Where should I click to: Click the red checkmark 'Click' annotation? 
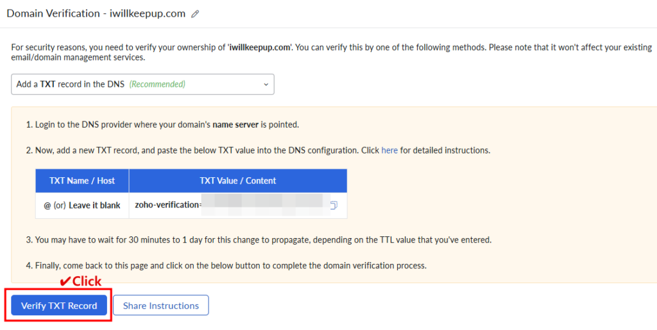point(80,281)
